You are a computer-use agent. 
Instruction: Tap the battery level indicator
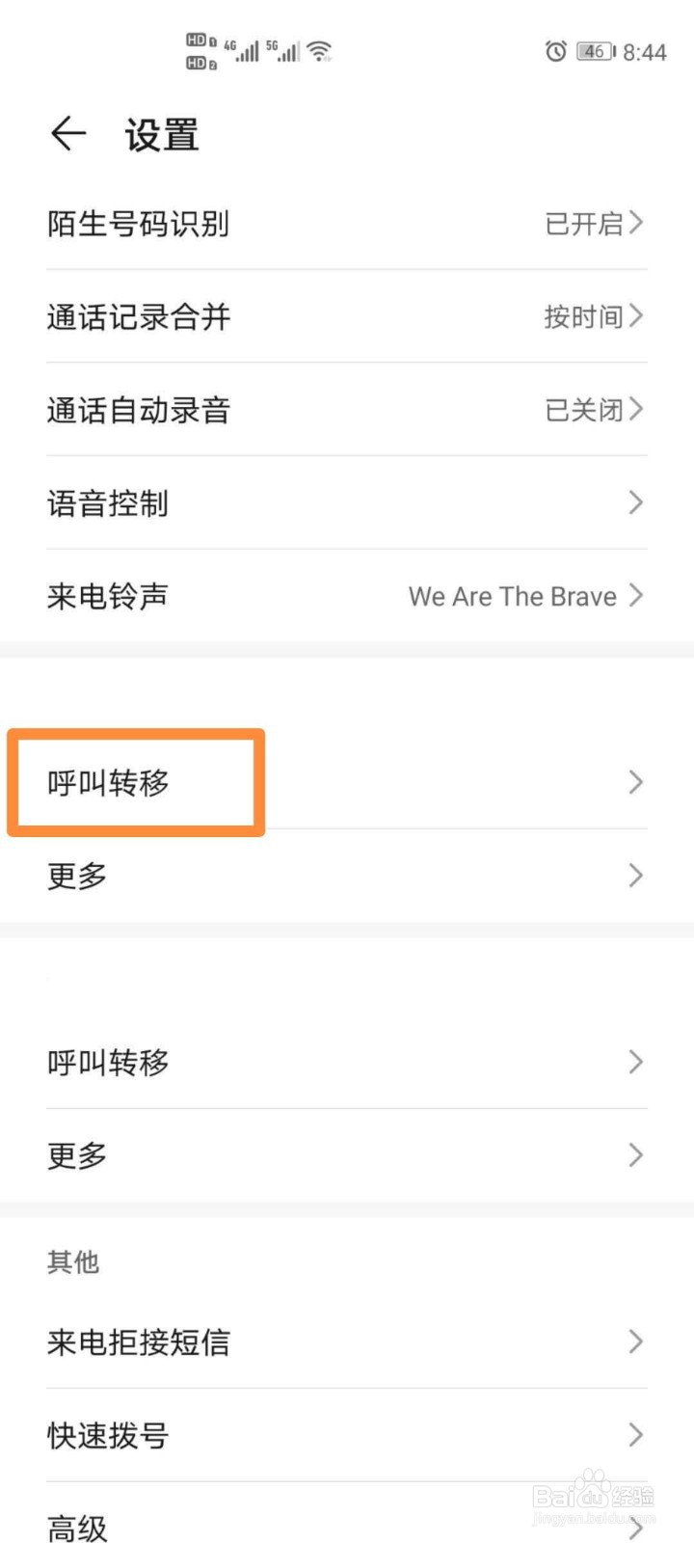tap(595, 51)
